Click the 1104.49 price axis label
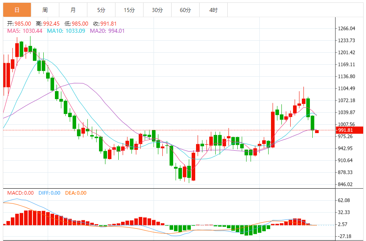This screenshot has height=241, width=366. pyautogui.click(x=346, y=88)
